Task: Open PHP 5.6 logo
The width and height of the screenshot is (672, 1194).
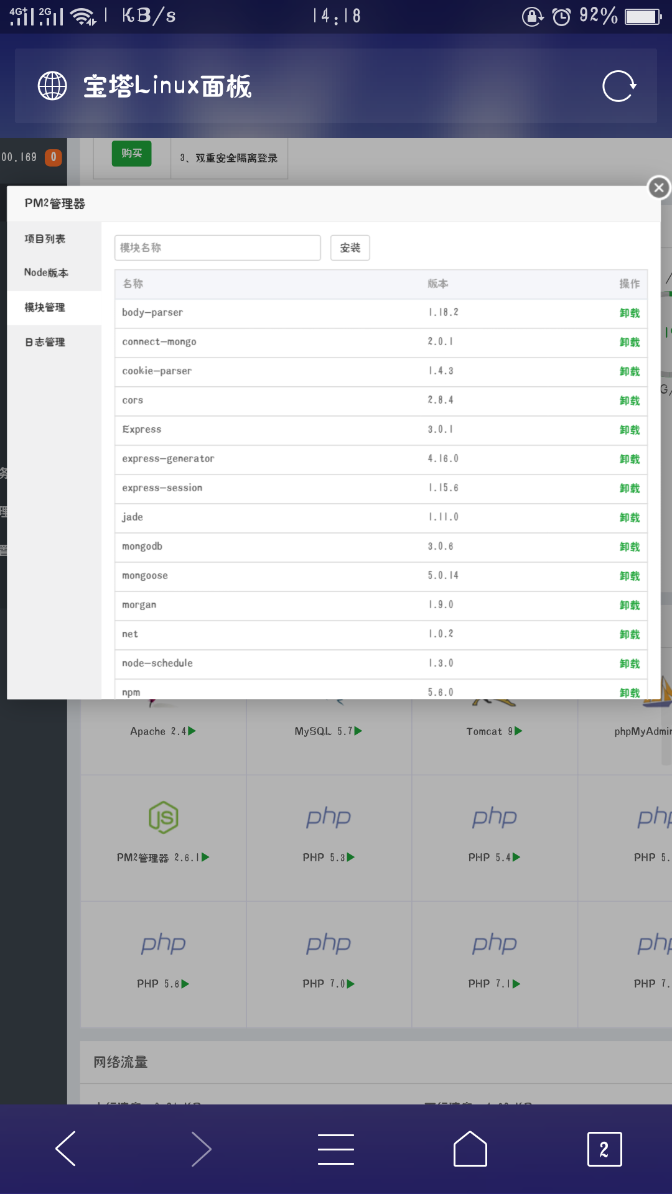Action: 163,944
